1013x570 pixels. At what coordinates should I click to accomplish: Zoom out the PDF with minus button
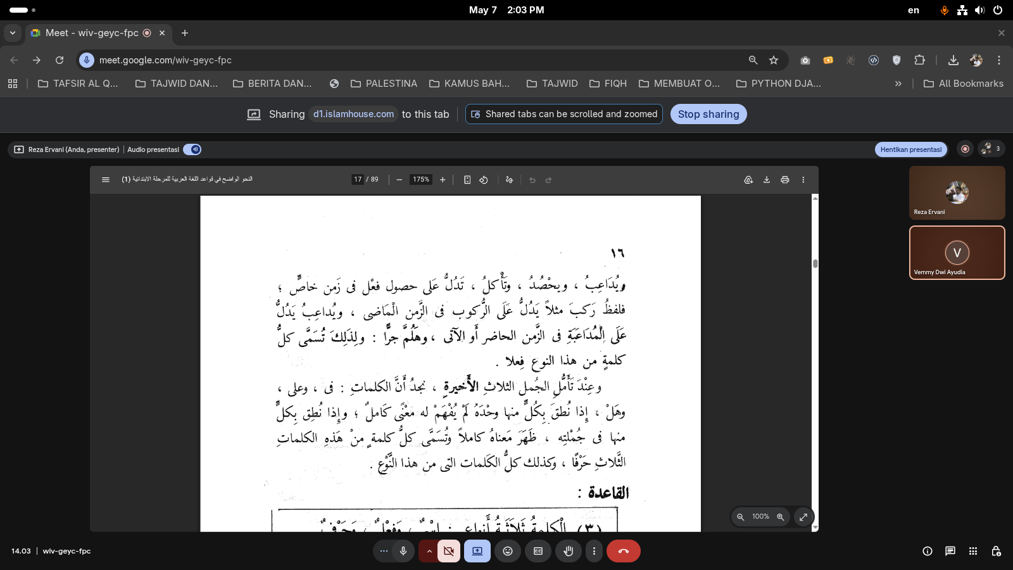[x=400, y=180]
